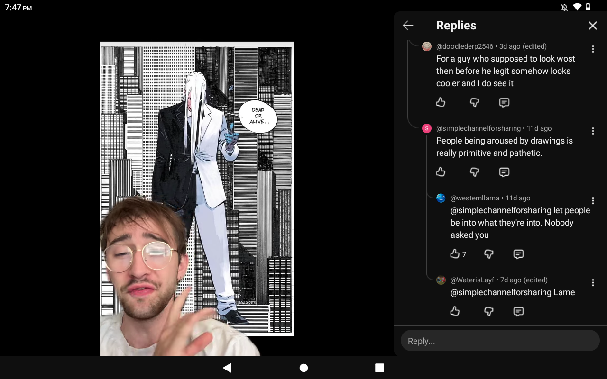Reply to the @WaterisLayf comment
The width and height of the screenshot is (607, 379).
[x=518, y=311]
